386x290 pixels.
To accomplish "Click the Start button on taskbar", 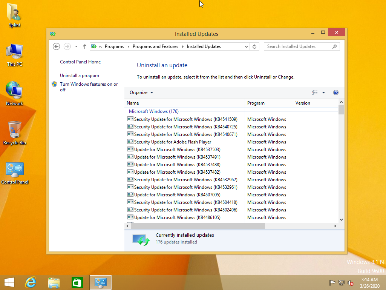I will [9, 282].
